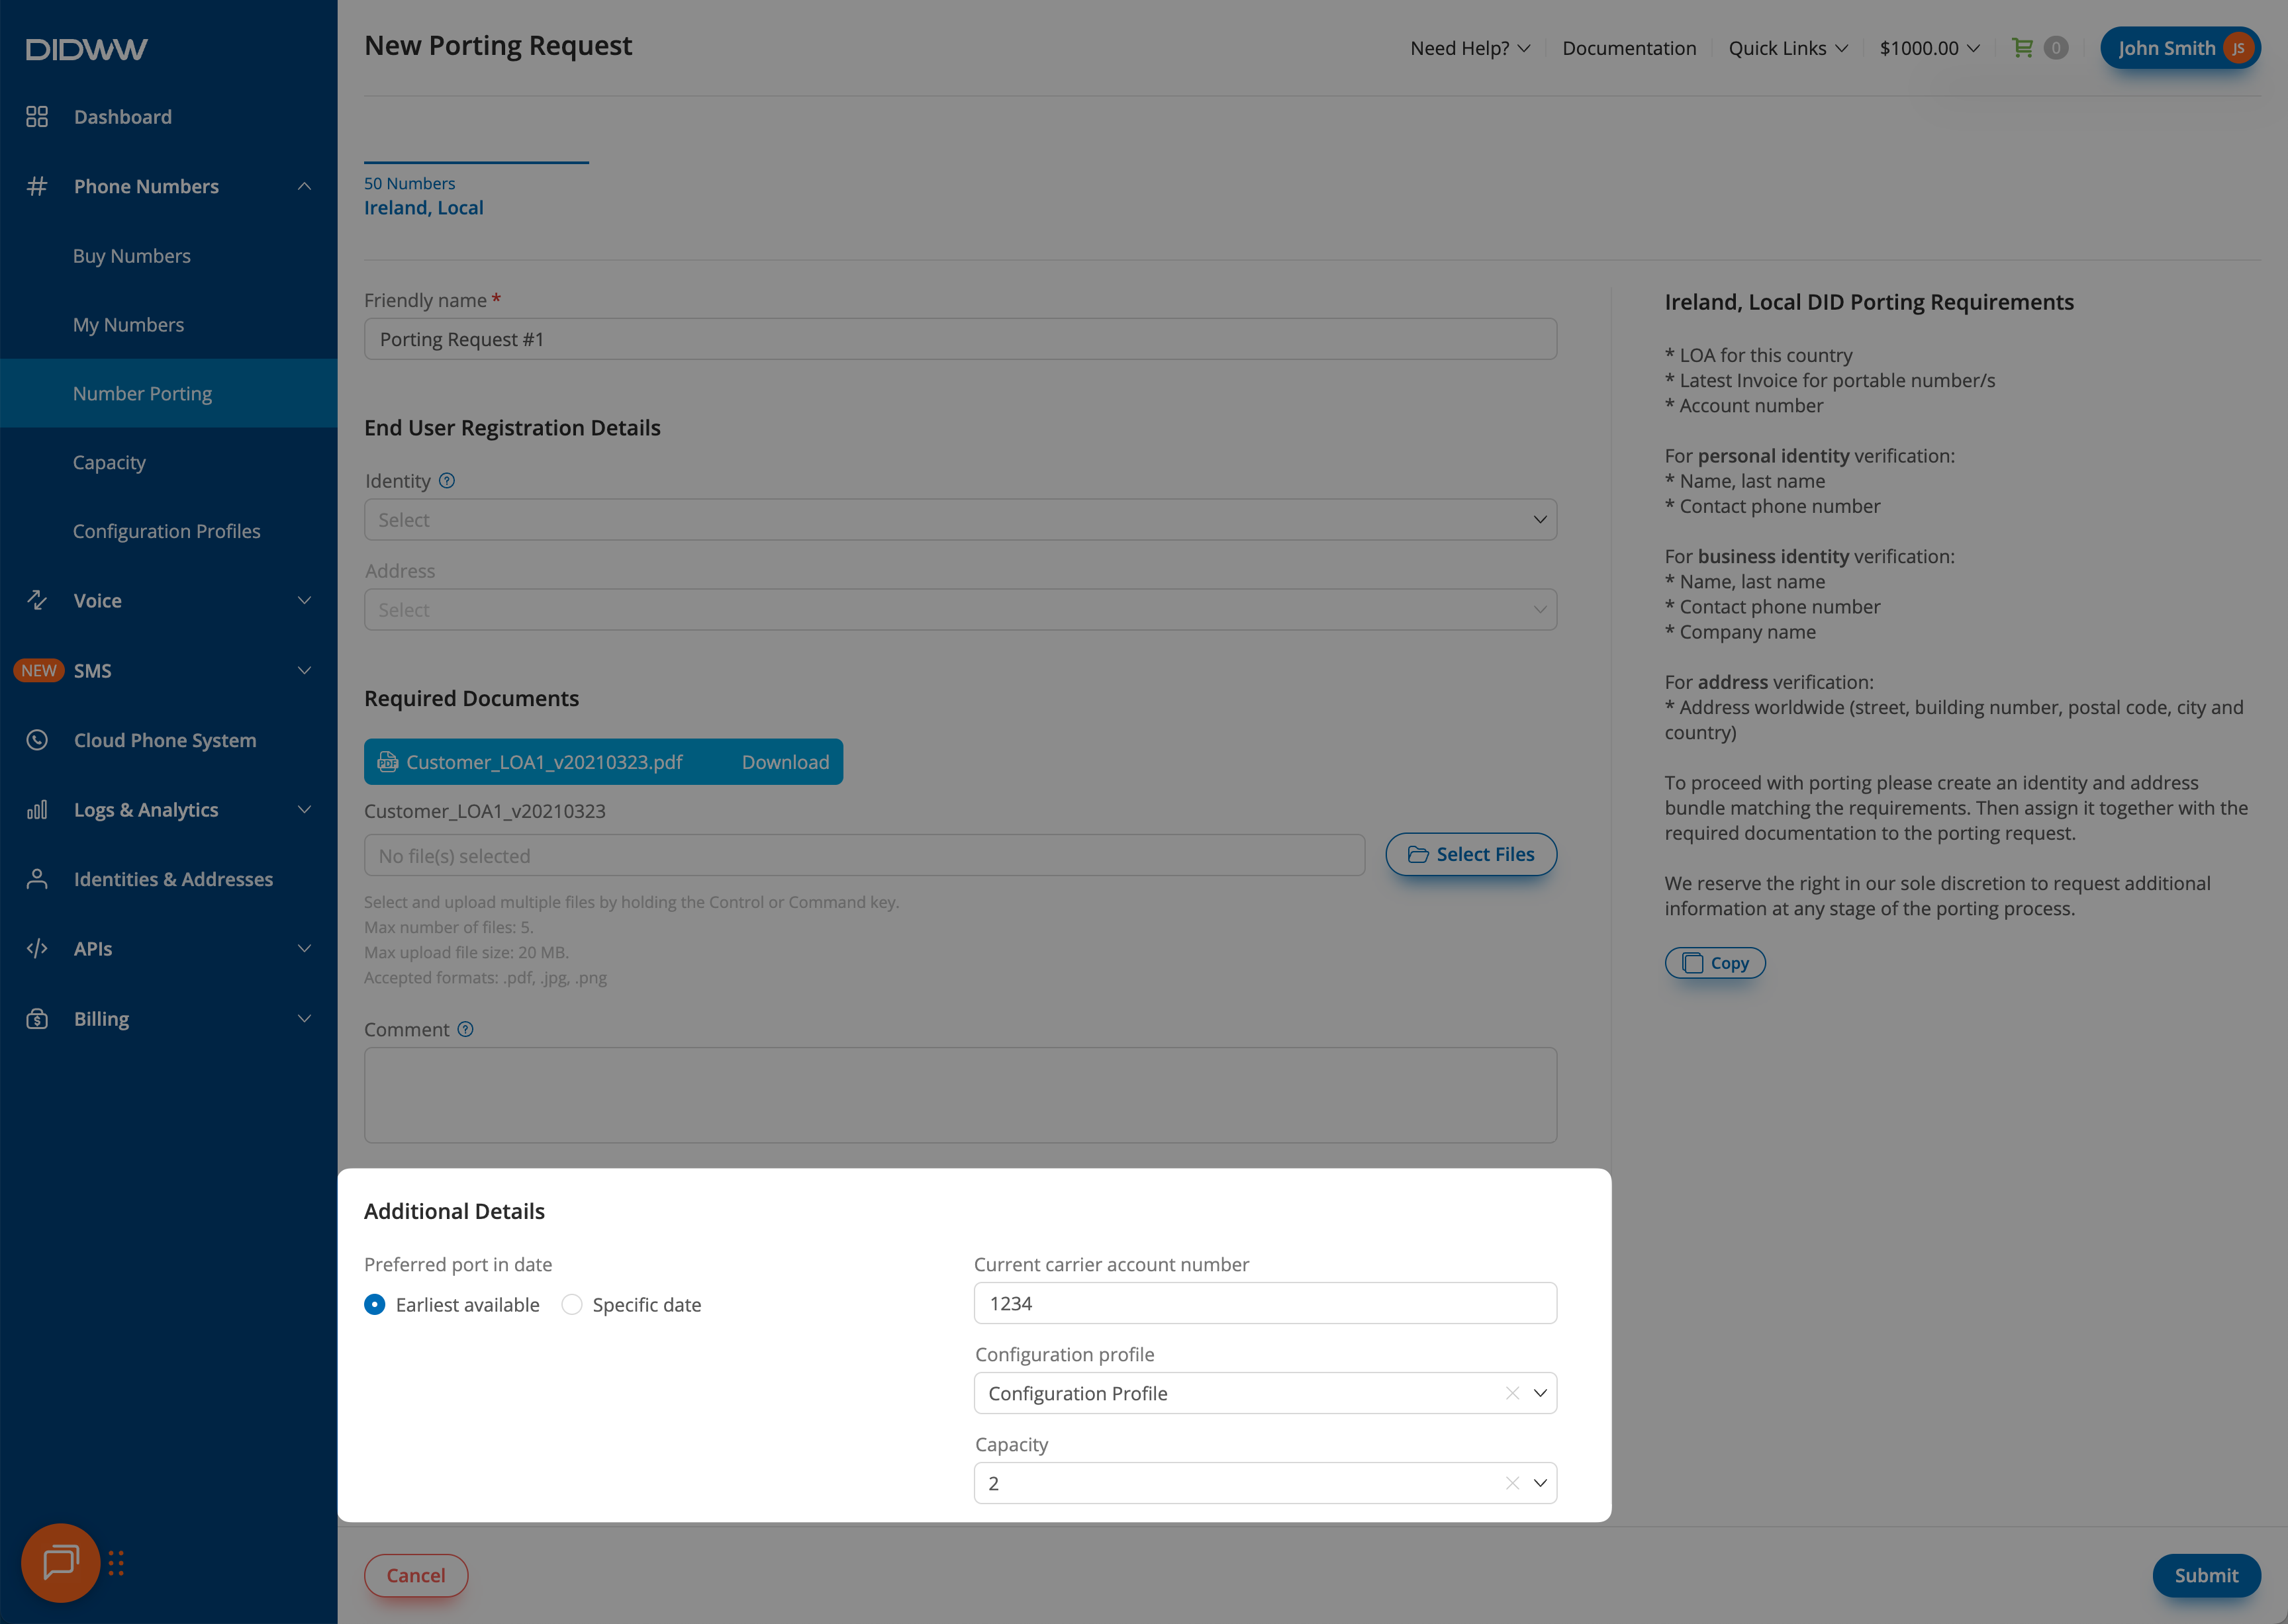Viewport: 2288px width, 1624px height.
Task: Expand the Capacity dropdown arrow
Action: click(x=1540, y=1483)
